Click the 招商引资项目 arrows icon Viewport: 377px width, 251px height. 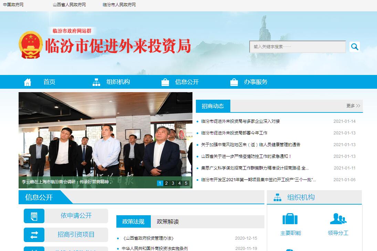(x=34, y=235)
